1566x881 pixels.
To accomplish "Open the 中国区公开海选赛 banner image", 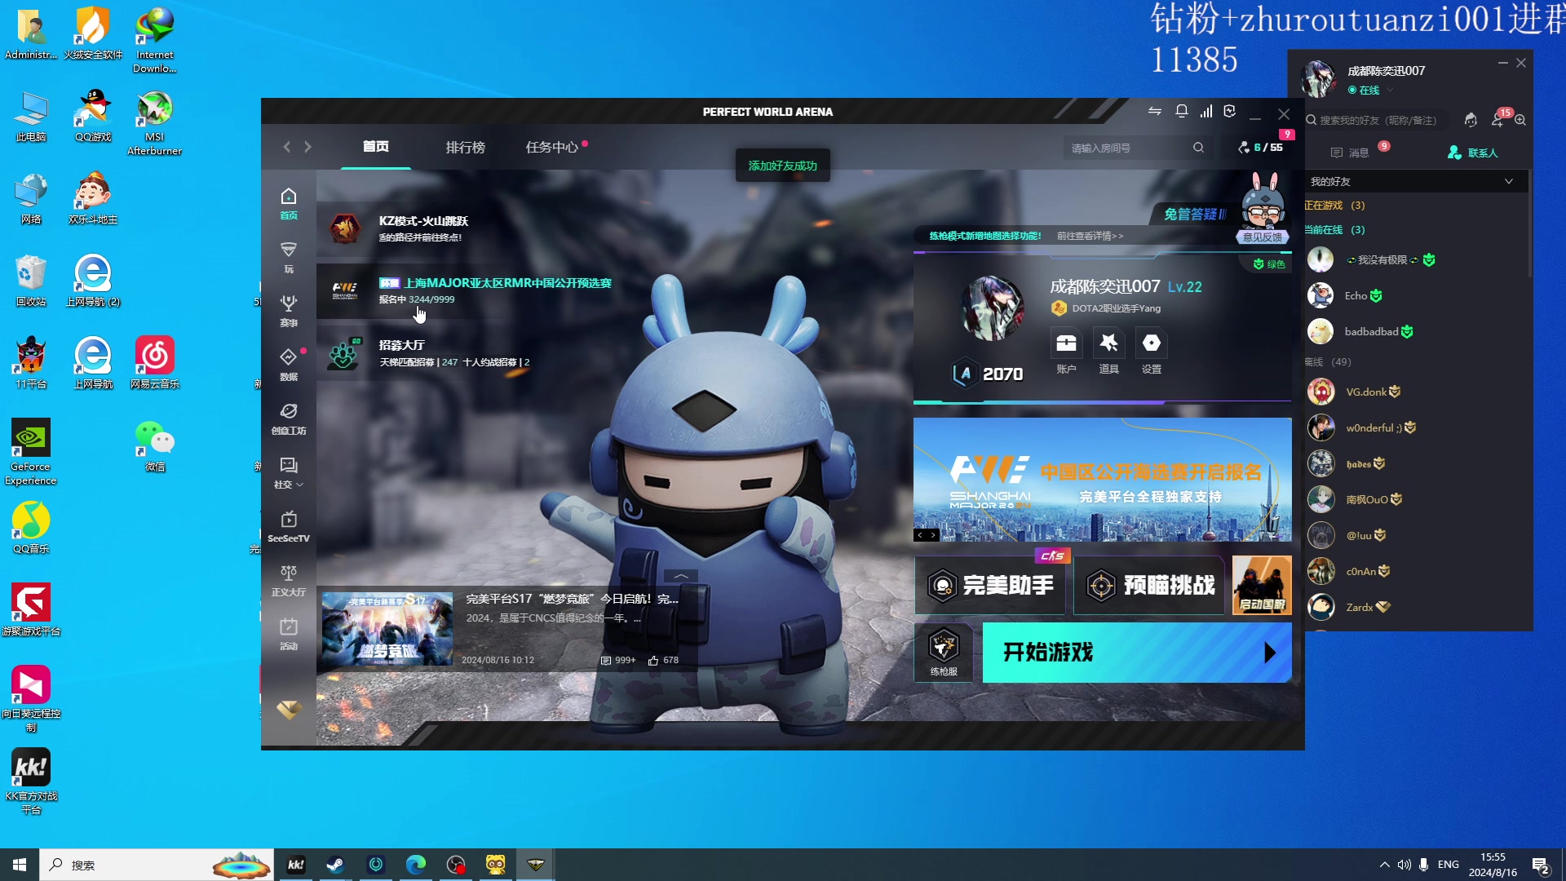I will 1103,480.
